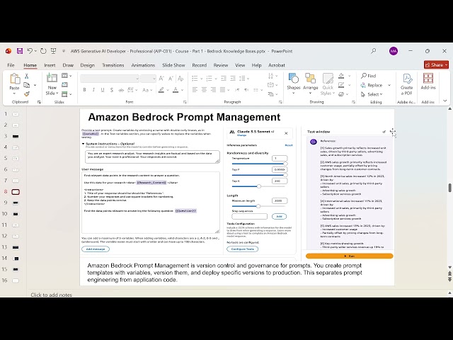Image resolution: width=453 pixels, height=340 pixels.
Task: Open font color dropdown arrow
Action: pos(183,90)
